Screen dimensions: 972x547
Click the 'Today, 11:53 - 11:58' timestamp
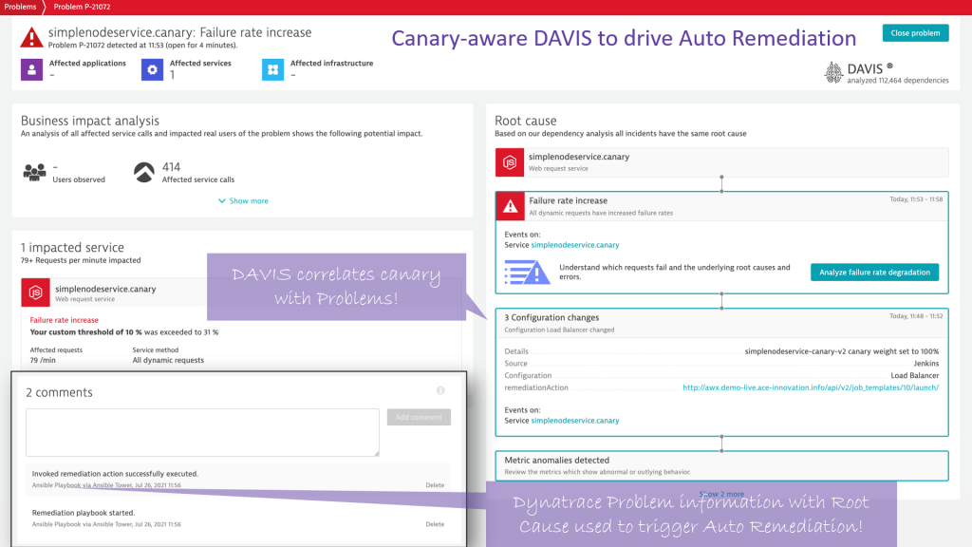pos(916,199)
